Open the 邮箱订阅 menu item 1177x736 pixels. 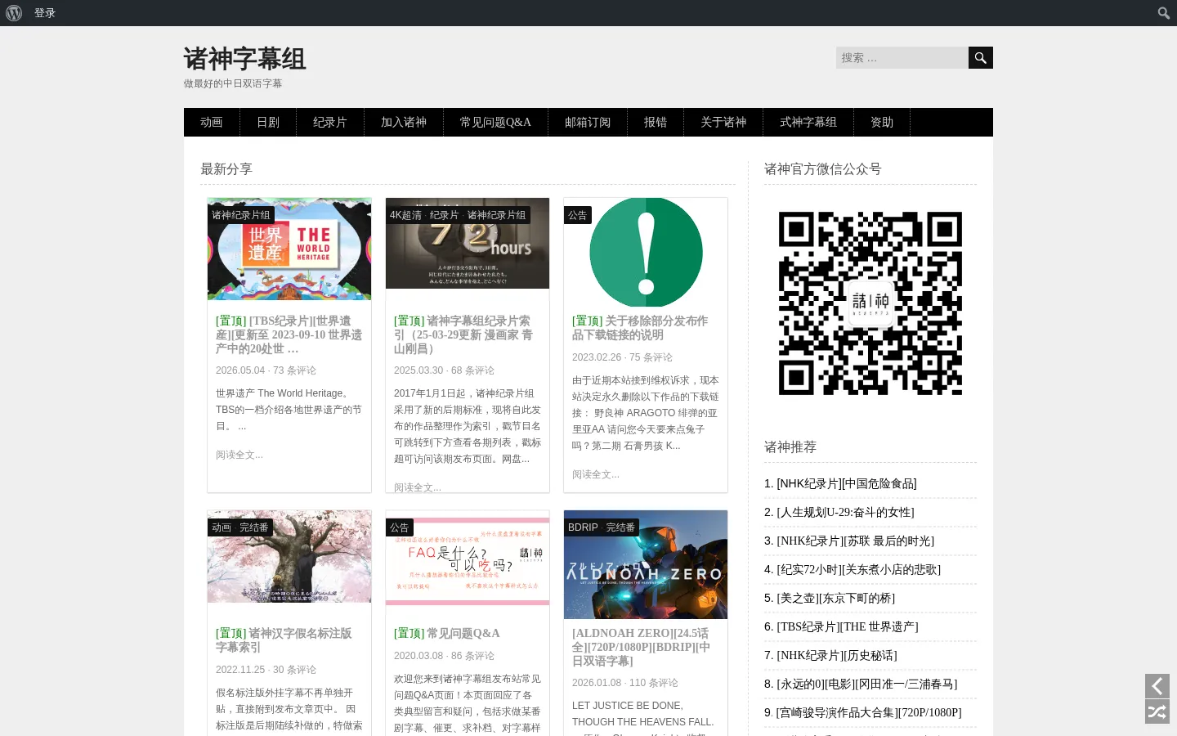588,122
